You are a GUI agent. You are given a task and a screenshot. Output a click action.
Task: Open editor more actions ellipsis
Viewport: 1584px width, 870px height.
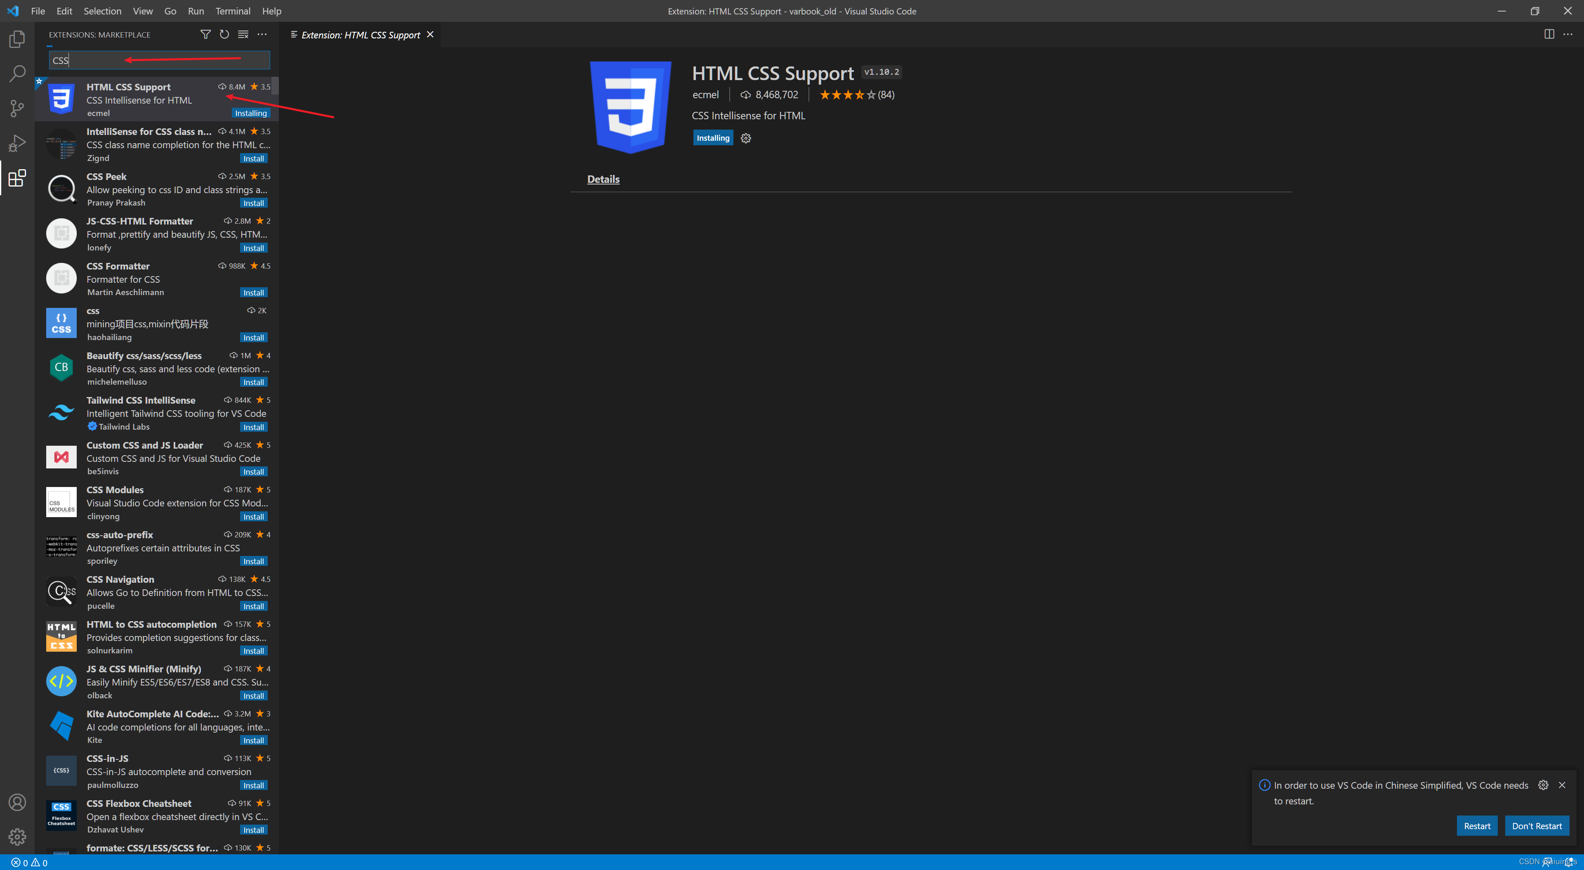tap(1567, 34)
